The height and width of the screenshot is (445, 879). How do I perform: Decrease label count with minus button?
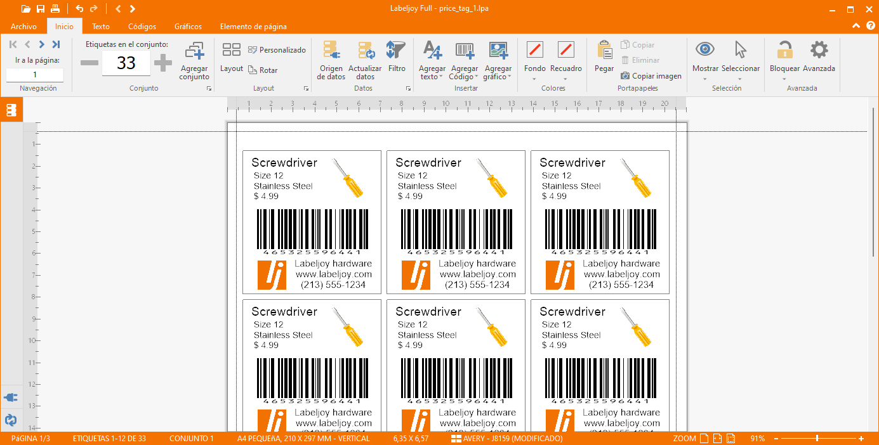click(89, 63)
